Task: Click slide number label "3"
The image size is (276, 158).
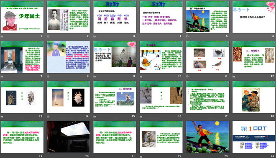Action: click(134, 36)
